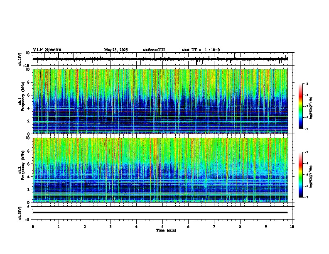This screenshot has width=329, height=254.
Task: Click the ch.1 color bar log(PSD) label
Action: pyautogui.click(x=311, y=108)
